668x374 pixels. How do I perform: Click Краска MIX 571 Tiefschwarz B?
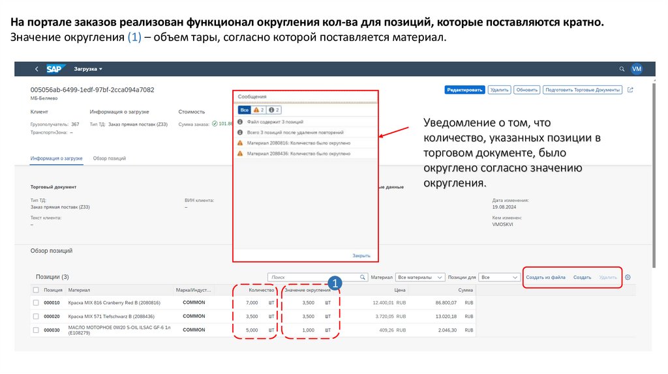point(111,317)
